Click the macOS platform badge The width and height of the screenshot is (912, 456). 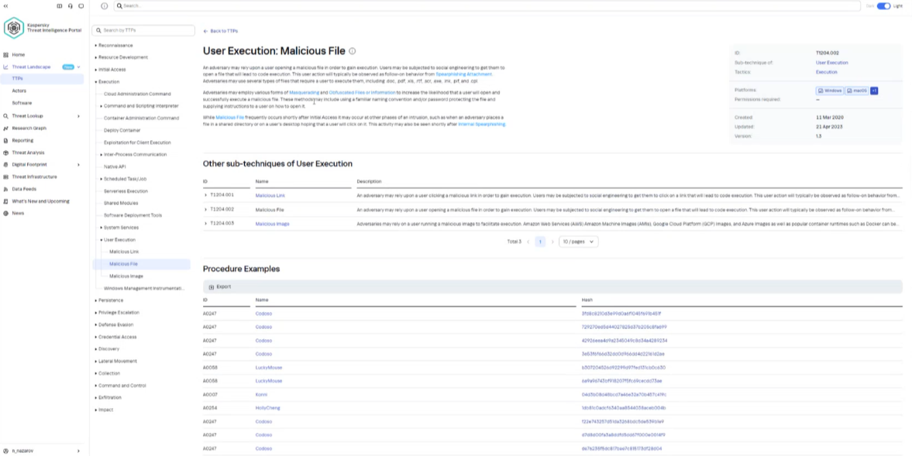coord(857,91)
